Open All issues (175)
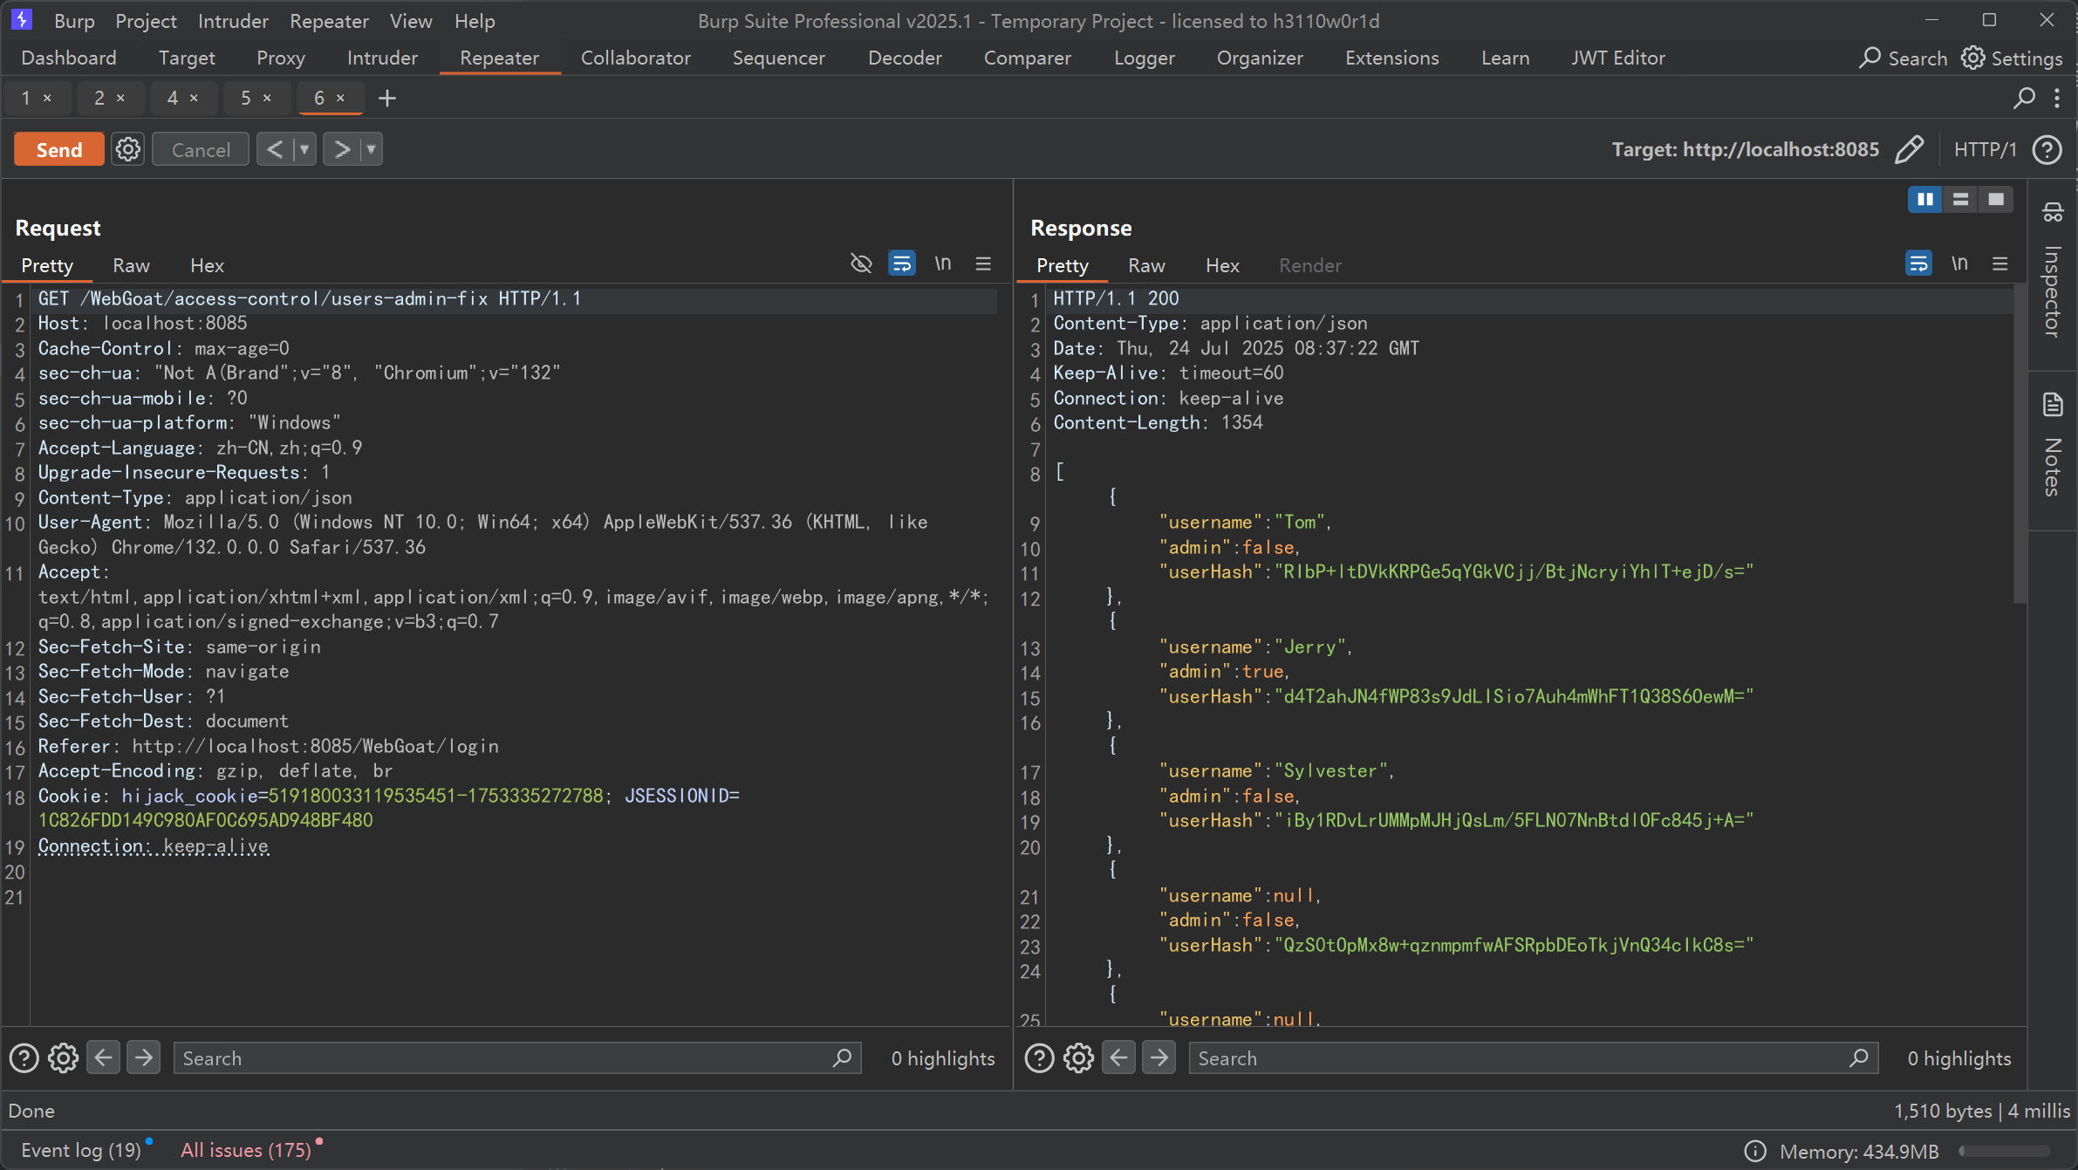The image size is (2078, 1170). point(246,1150)
